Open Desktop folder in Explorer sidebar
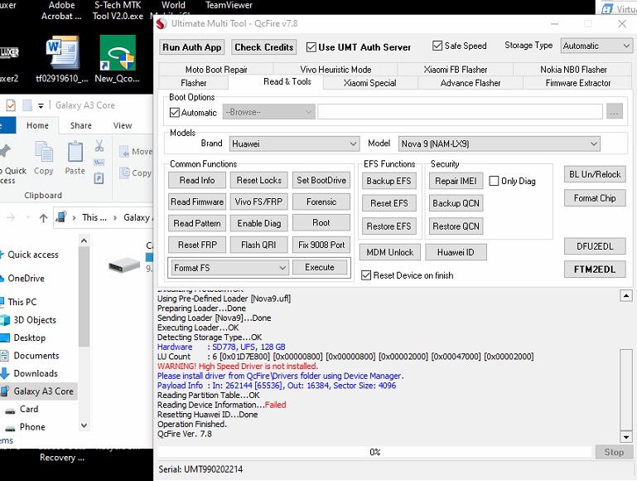 coord(29,338)
